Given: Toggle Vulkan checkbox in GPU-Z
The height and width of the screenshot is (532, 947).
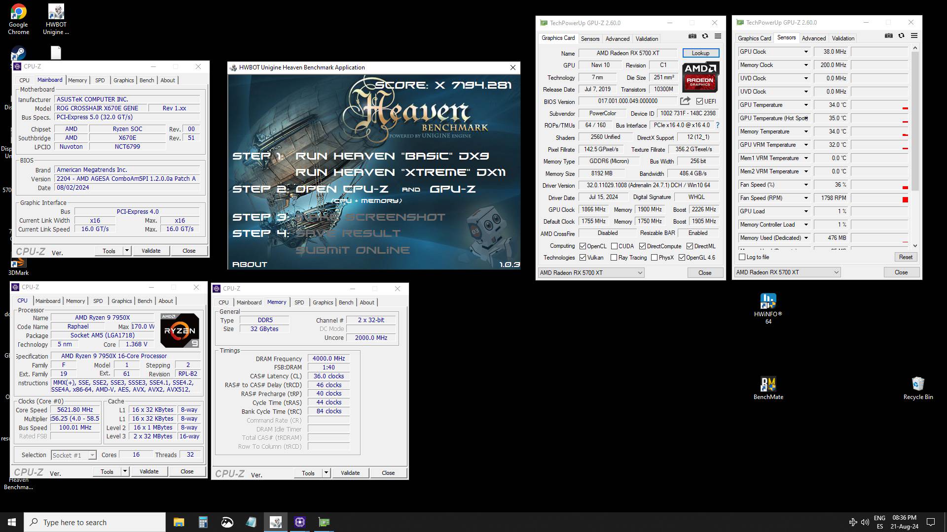Looking at the screenshot, I should point(583,258).
